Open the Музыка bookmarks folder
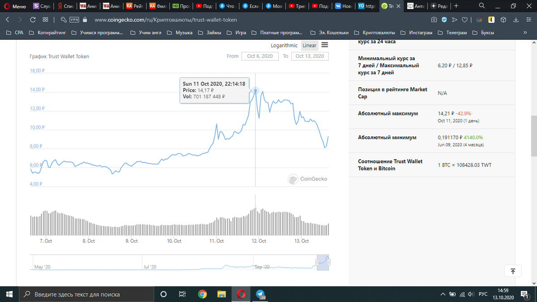The image size is (537, 302). 179,33
